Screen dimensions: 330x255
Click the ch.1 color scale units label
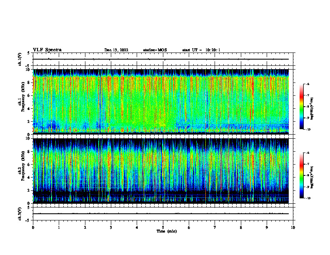tap(312, 108)
